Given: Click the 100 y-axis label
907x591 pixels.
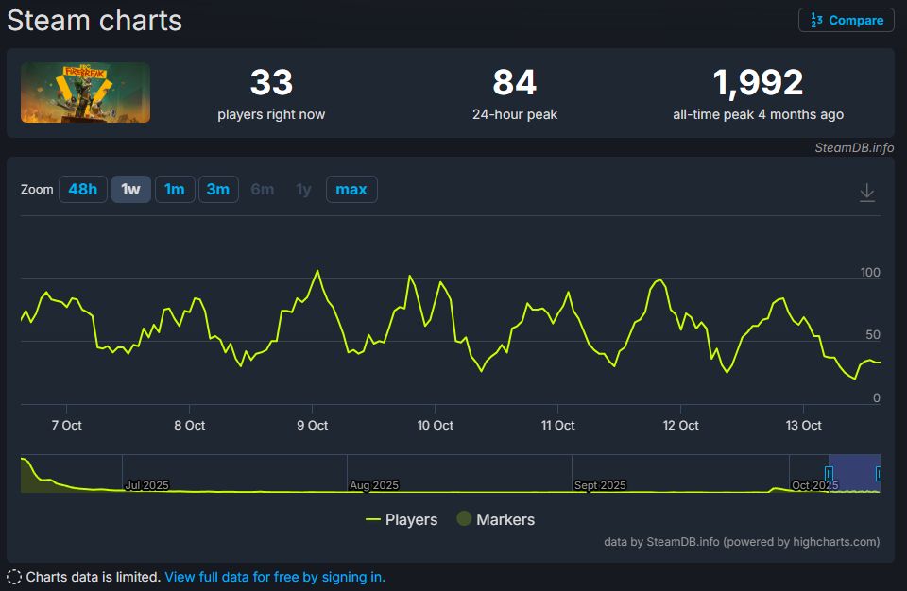Looking at the screenshot, I should point(870,272).
